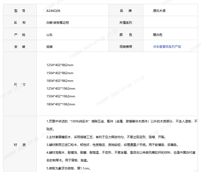Click the 1254*402*862mm size entry

click(60, 65)
